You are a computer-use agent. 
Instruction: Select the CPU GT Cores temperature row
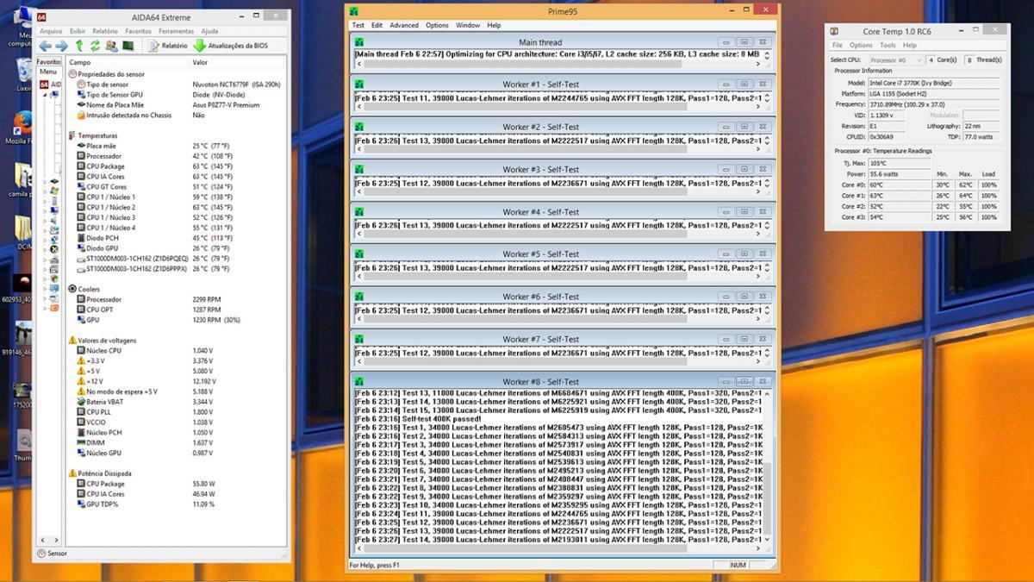177,186
